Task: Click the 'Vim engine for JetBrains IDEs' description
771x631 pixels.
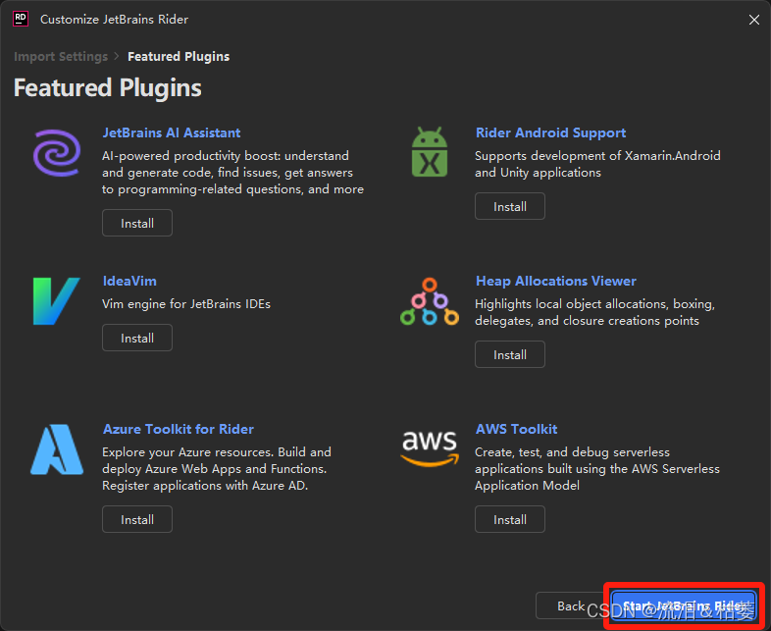Action: tap(186, 304)
